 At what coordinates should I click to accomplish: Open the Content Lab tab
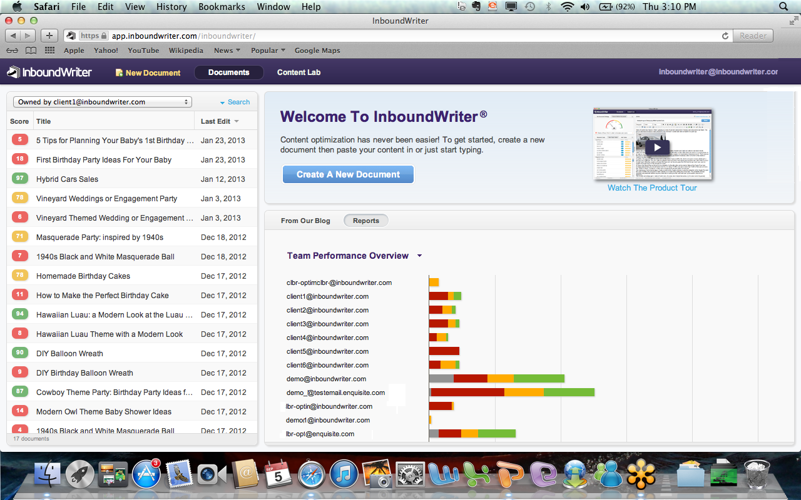[298, 72]
